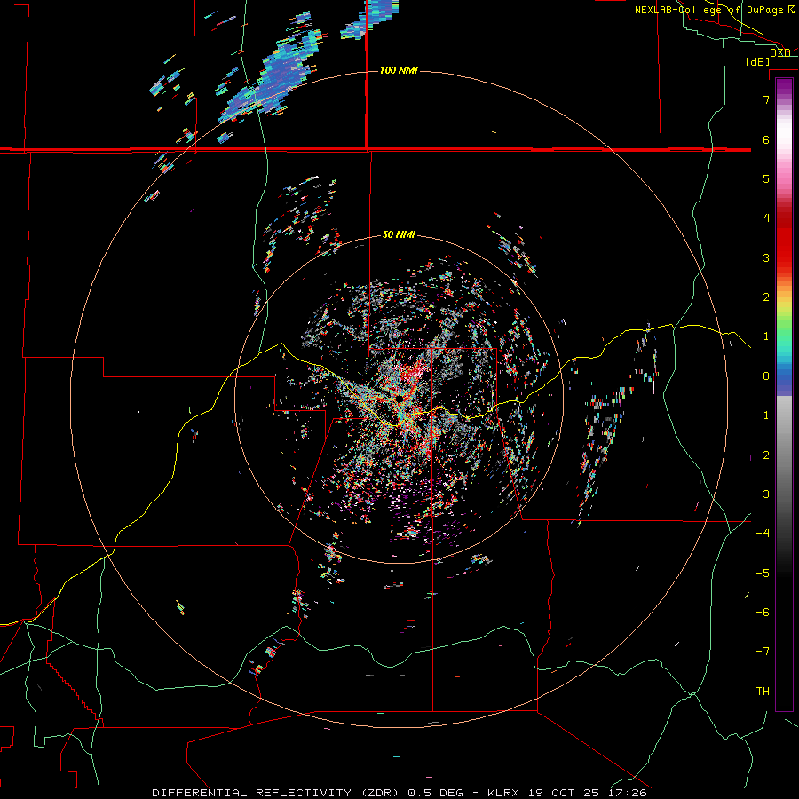The image size is (799, 799).
Task: Click the 2 value on the dB scale
Action: click(x=766, y=297)
